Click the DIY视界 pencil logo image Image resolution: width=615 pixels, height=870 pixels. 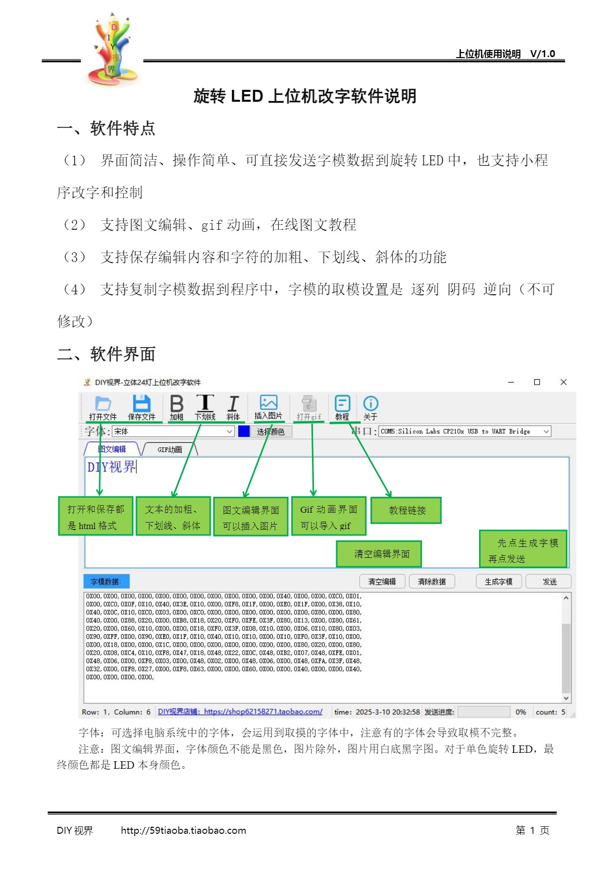pos(113,49)
